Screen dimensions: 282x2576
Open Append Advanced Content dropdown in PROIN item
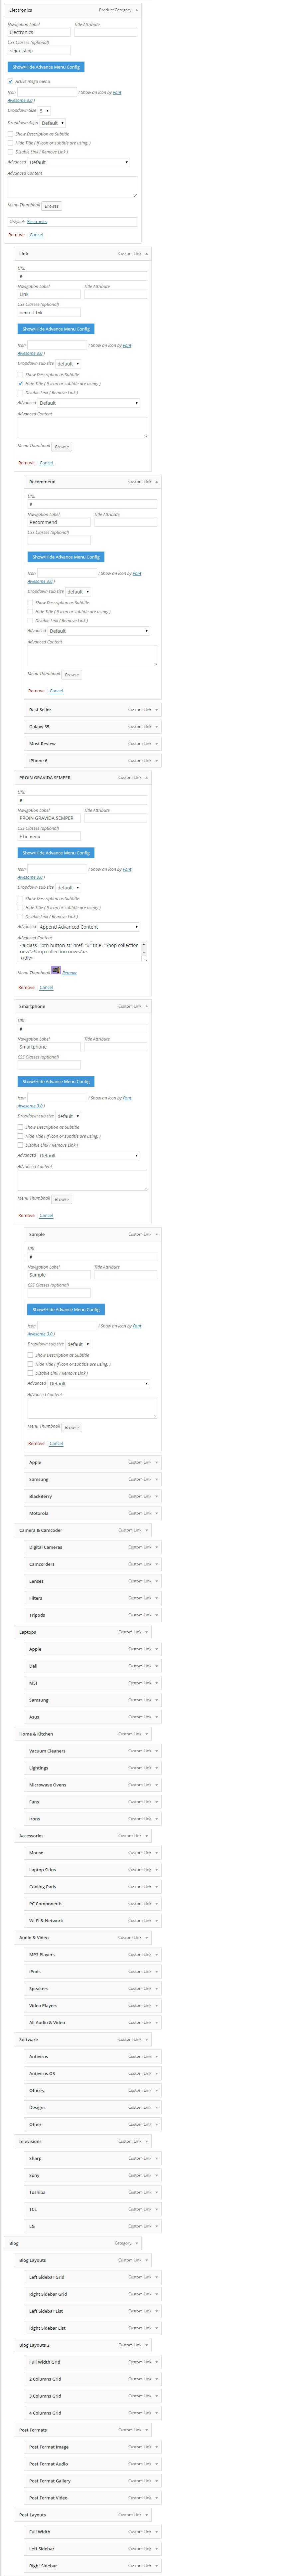[89, 927]
